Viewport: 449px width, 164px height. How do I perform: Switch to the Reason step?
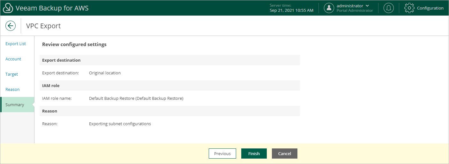(x=12, y=89)
